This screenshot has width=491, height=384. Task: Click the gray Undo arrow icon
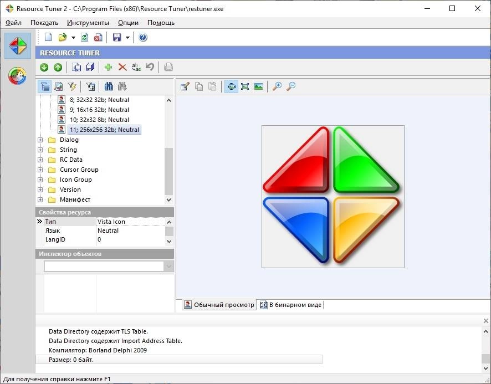[150, 67]
